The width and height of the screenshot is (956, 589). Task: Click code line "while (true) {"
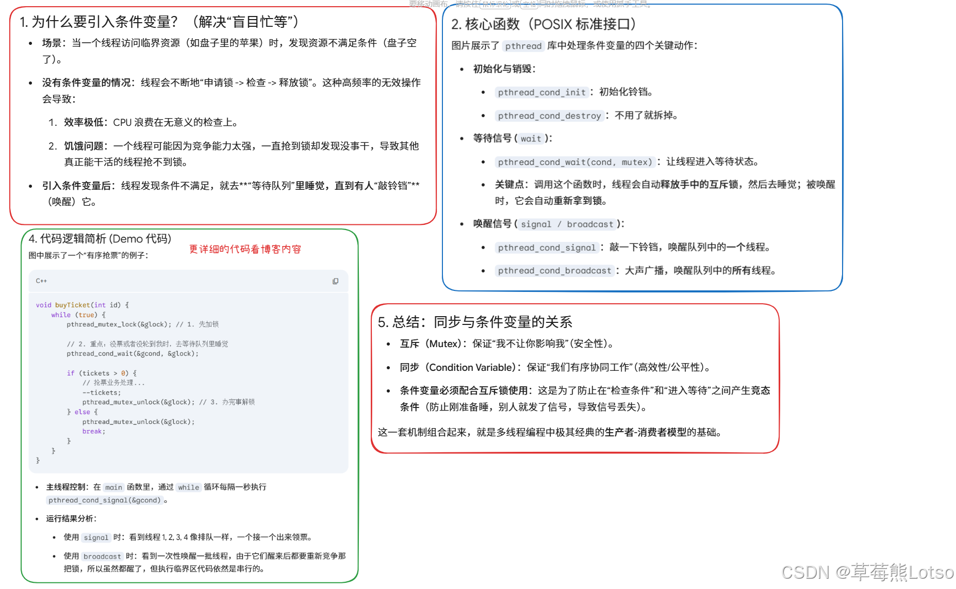pyautogui.click(x=78, y=315)
